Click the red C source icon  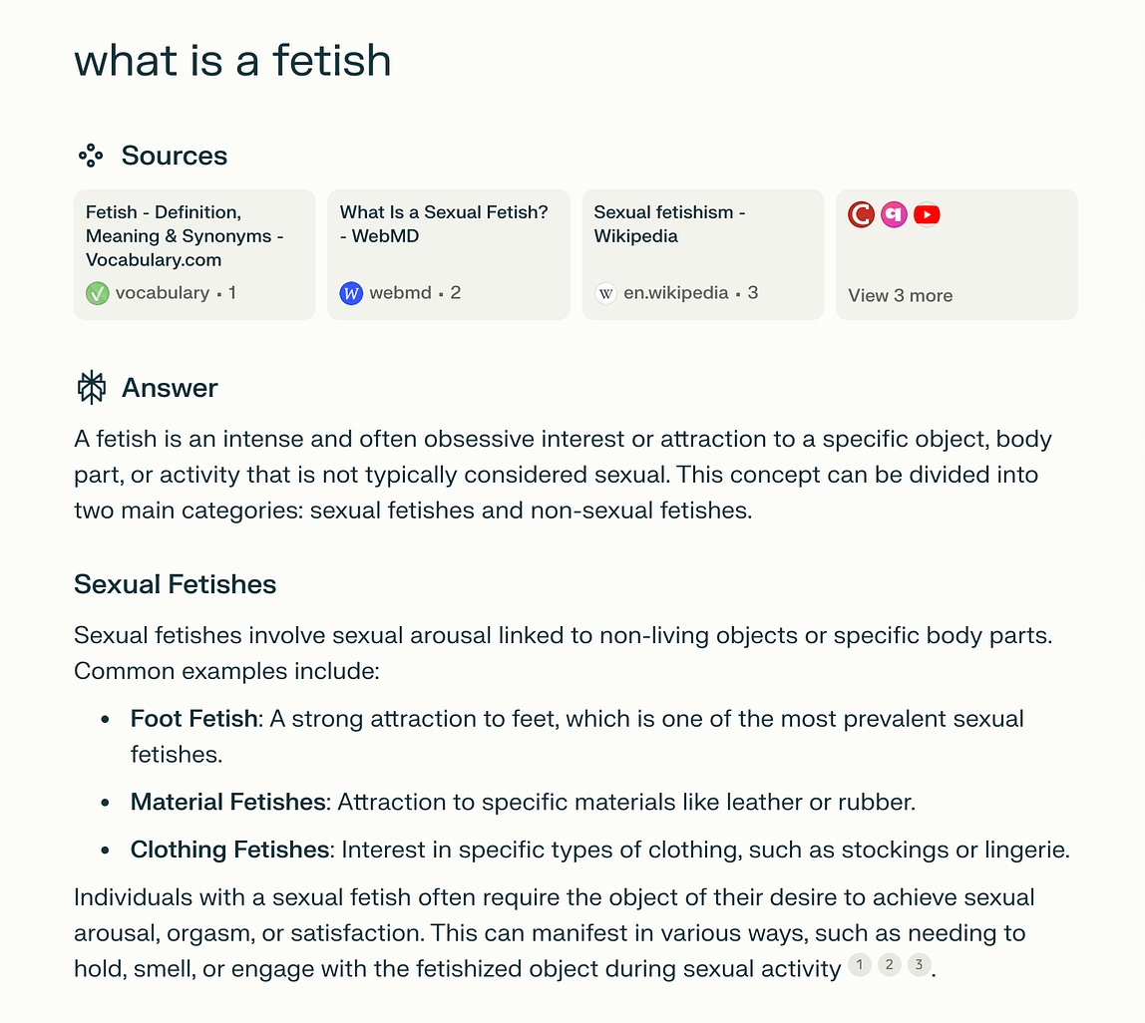[861, 214]
